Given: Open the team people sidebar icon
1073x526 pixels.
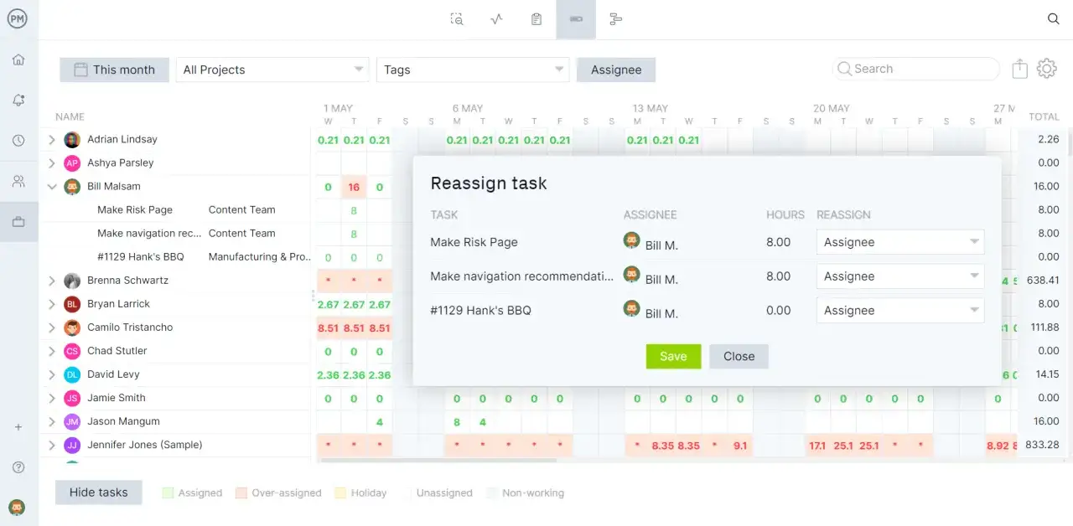Looking at the screenshot, I should (18, 181).
